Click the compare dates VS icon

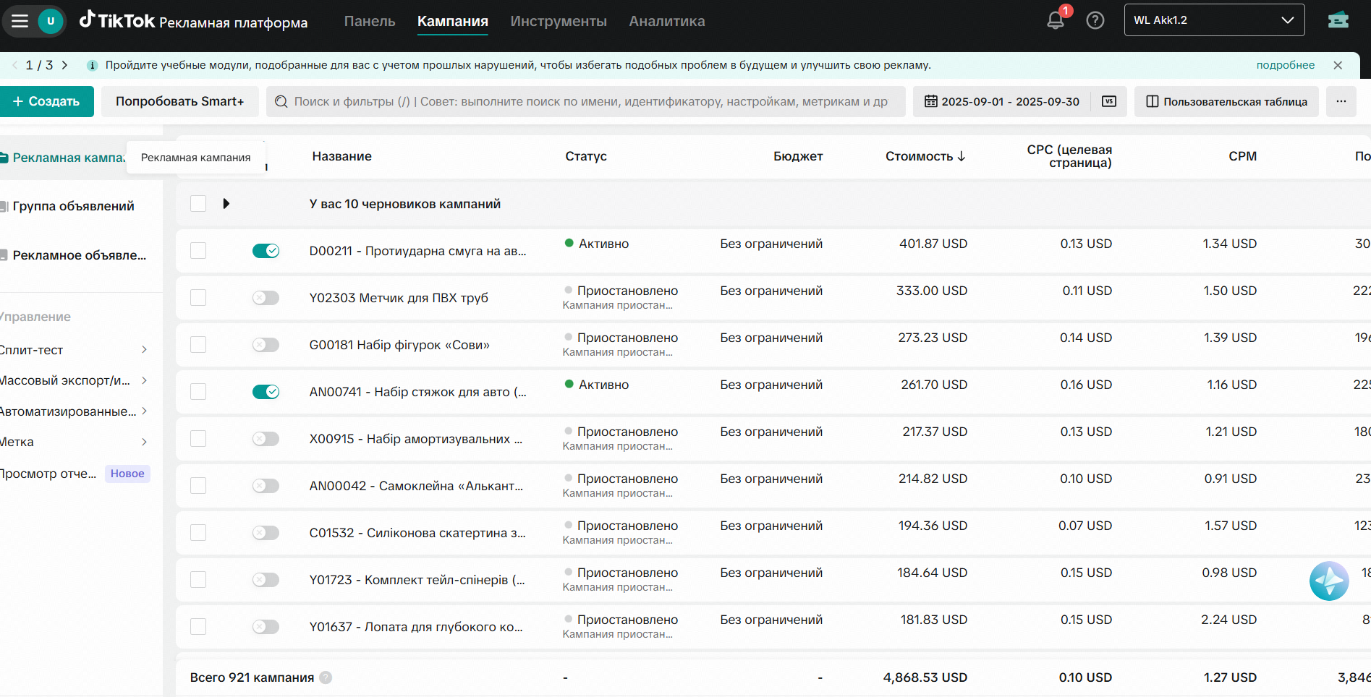coord(1108,101)
